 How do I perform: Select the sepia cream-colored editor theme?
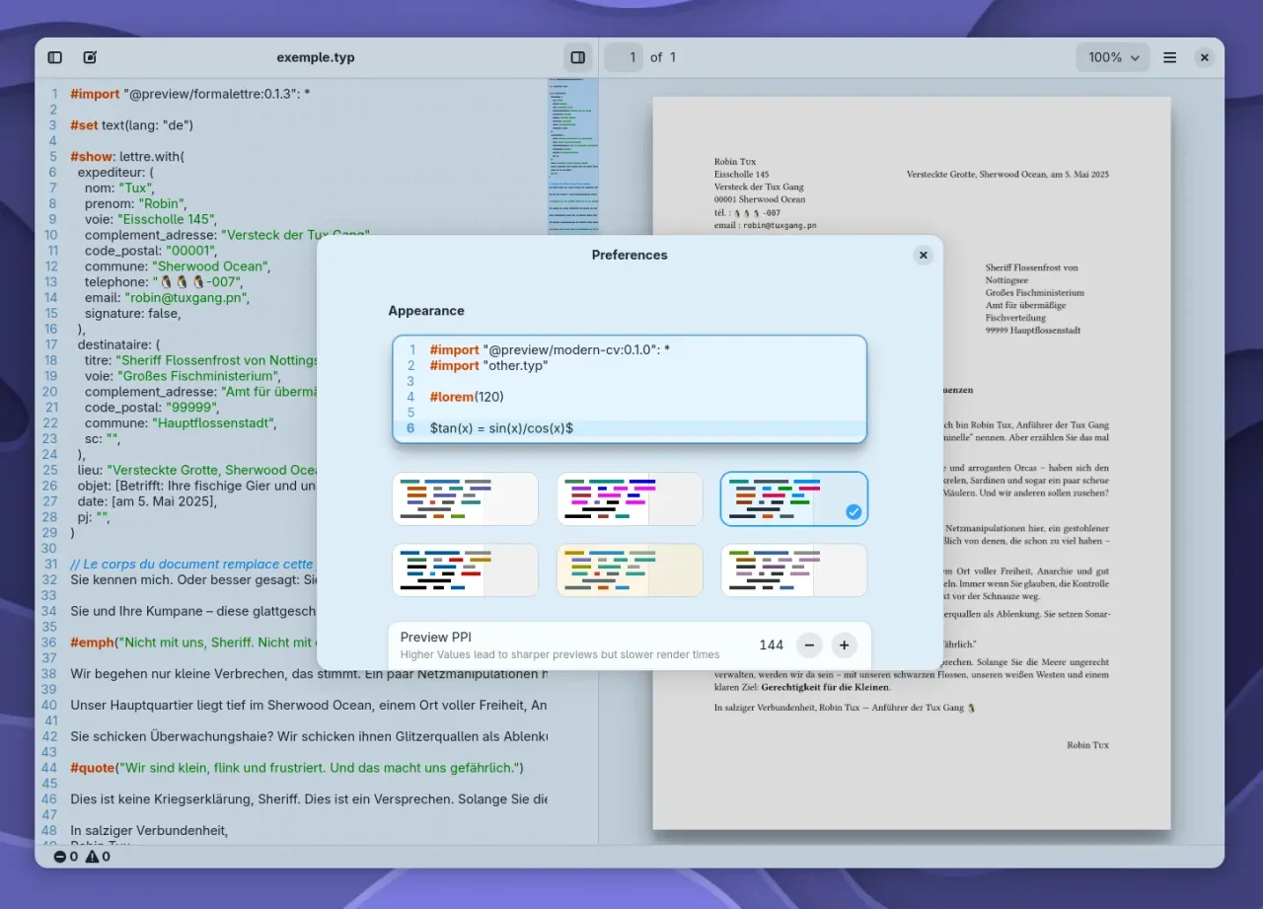pyautogui.click(x=630, y=570)
